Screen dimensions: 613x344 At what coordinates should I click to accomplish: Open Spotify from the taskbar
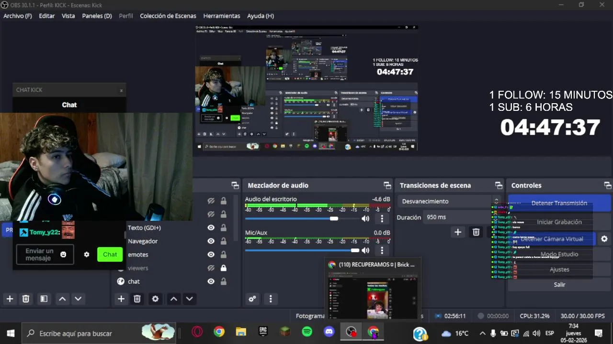click(x=307, y=332)
